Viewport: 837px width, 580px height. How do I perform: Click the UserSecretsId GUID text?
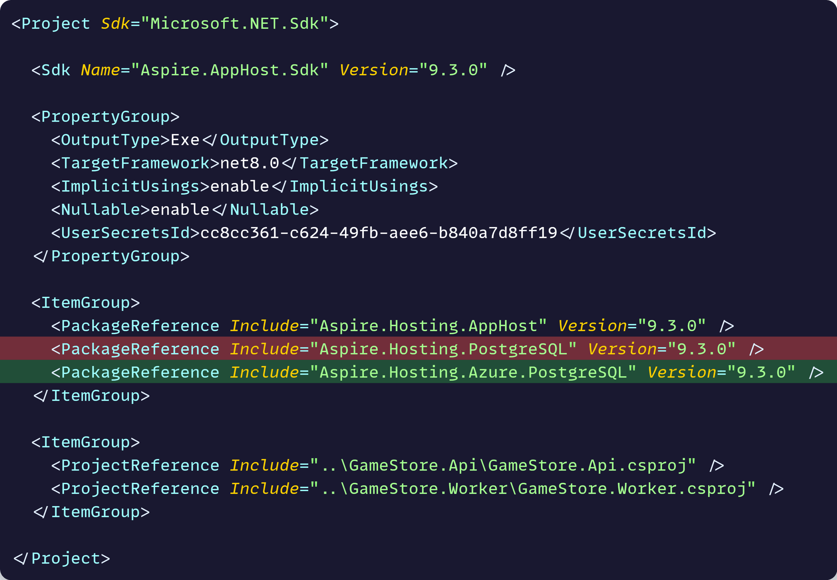coord(379,233)
